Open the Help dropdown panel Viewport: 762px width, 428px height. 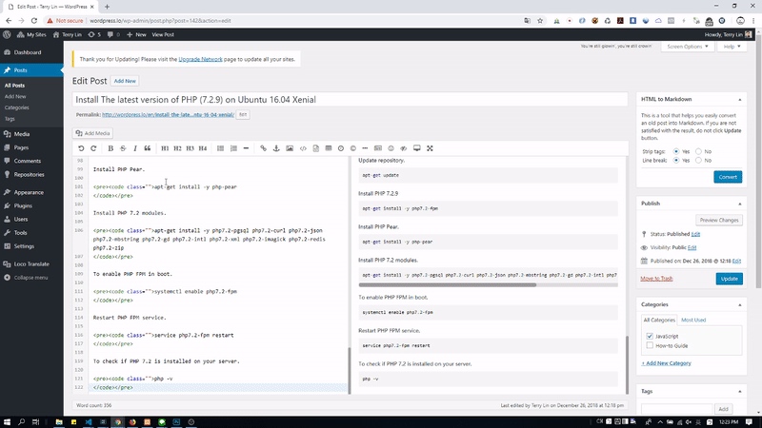tap(732, 46)
